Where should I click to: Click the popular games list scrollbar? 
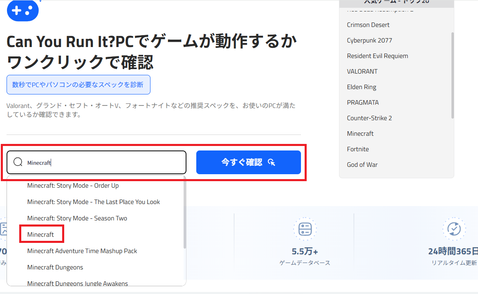click(x=452, y=75)
